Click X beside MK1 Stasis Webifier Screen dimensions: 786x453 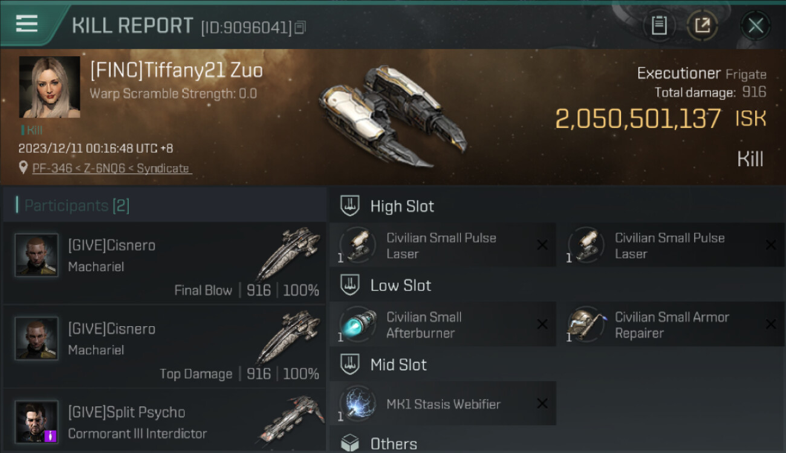point(542,403)
